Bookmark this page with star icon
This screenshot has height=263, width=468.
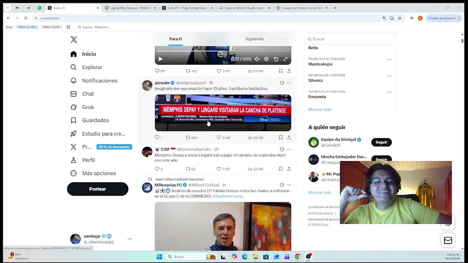point(400,18)
